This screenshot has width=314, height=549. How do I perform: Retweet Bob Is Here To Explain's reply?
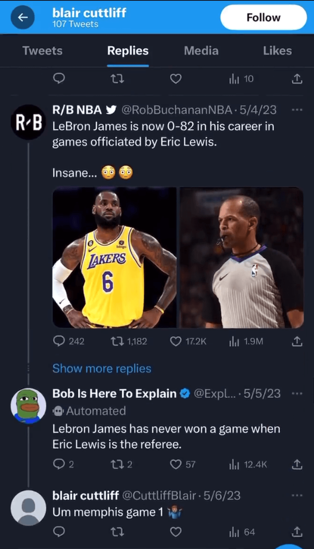click(117, 464)
